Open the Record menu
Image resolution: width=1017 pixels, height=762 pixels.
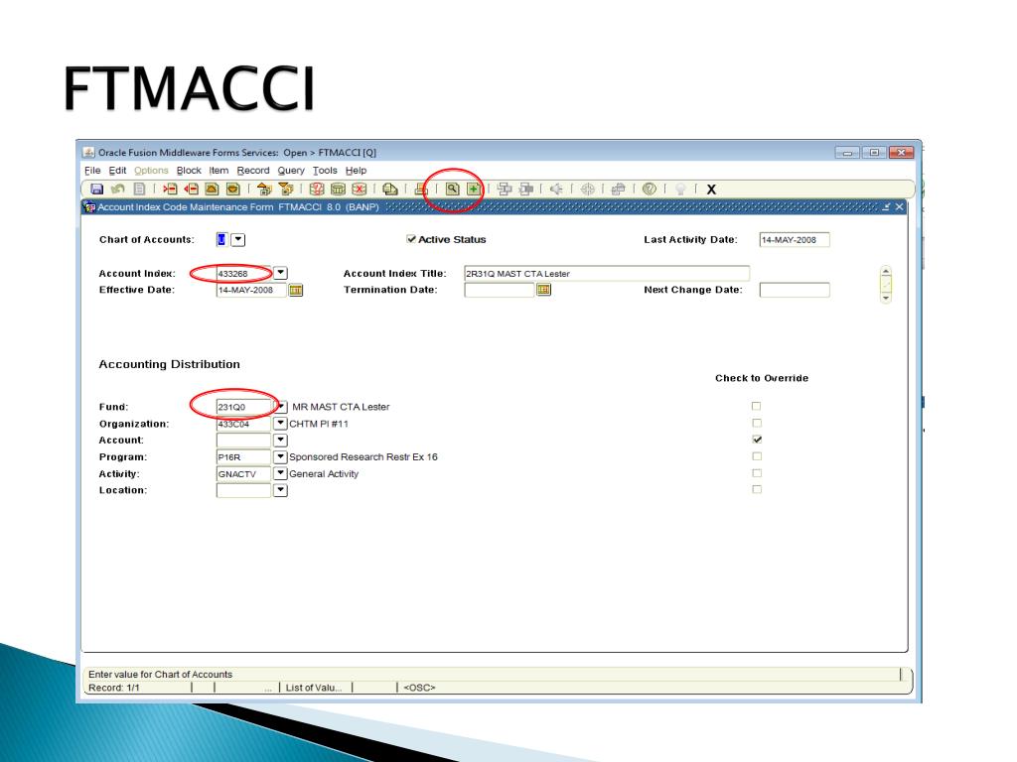(x=253, y=171)
